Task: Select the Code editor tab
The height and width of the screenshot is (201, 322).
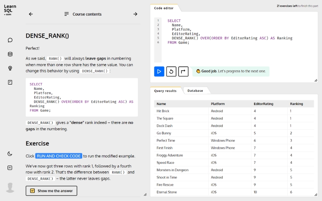Action: pyautogui.click(x=164, y=8)
